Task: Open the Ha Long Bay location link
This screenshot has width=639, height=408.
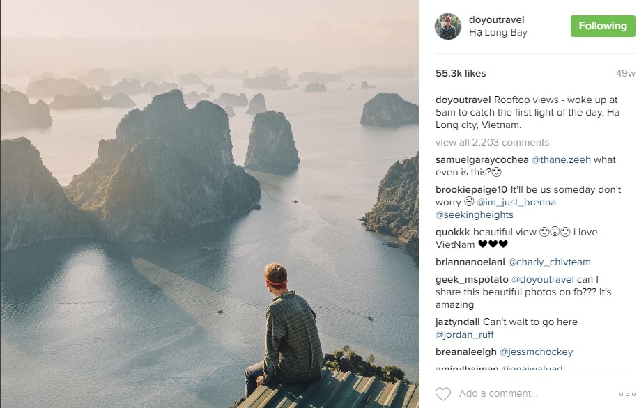Action: pos(498,33)
